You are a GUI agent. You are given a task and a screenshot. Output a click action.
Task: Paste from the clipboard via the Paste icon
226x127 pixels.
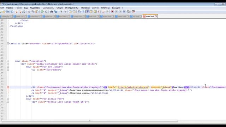37,12
